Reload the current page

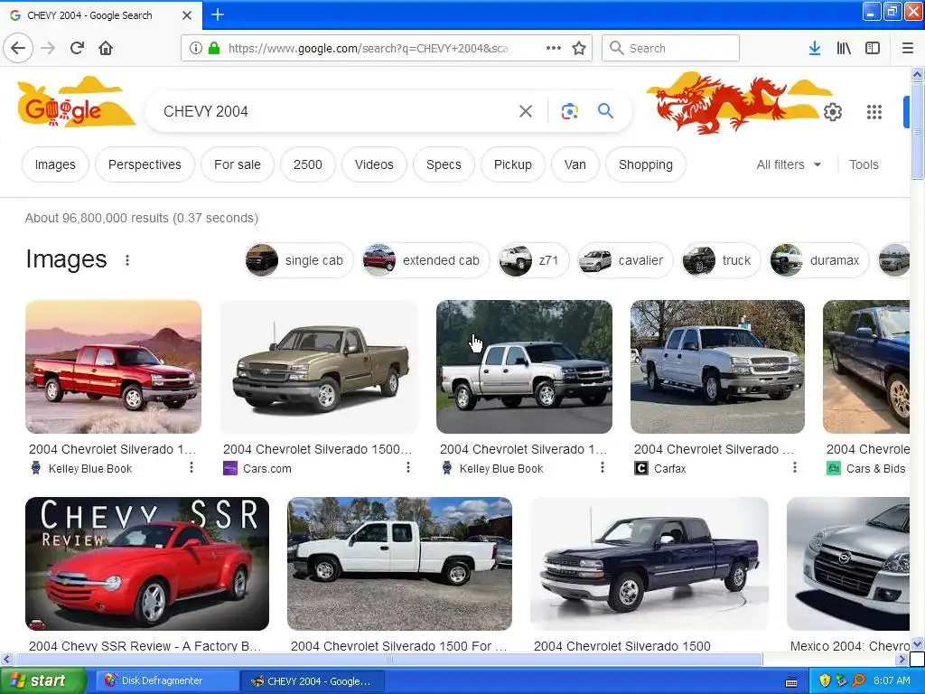click(78, 48)
